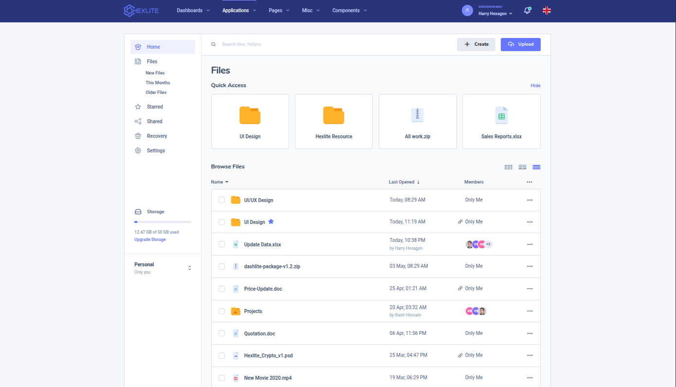Open Settings from the sidebar
Image resolution: width=676 pixels, height=387 pixels.
pos(156,150)
